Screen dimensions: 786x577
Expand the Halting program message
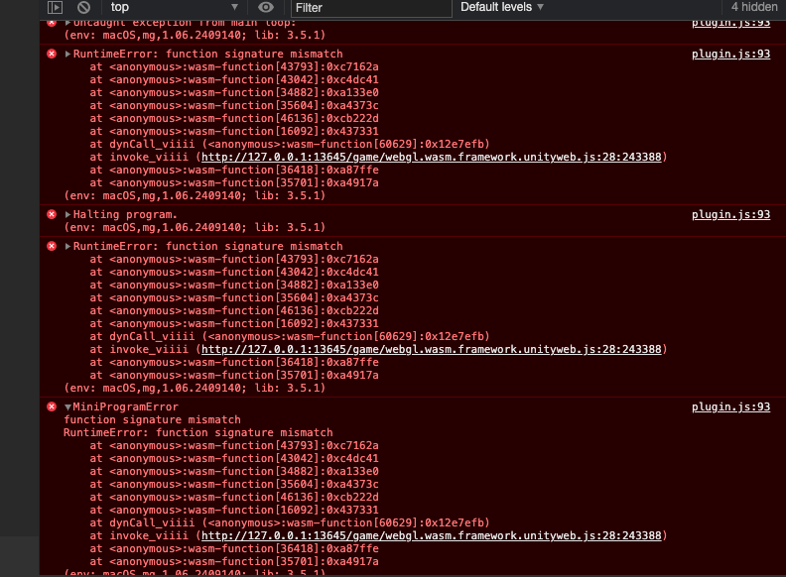67,214
